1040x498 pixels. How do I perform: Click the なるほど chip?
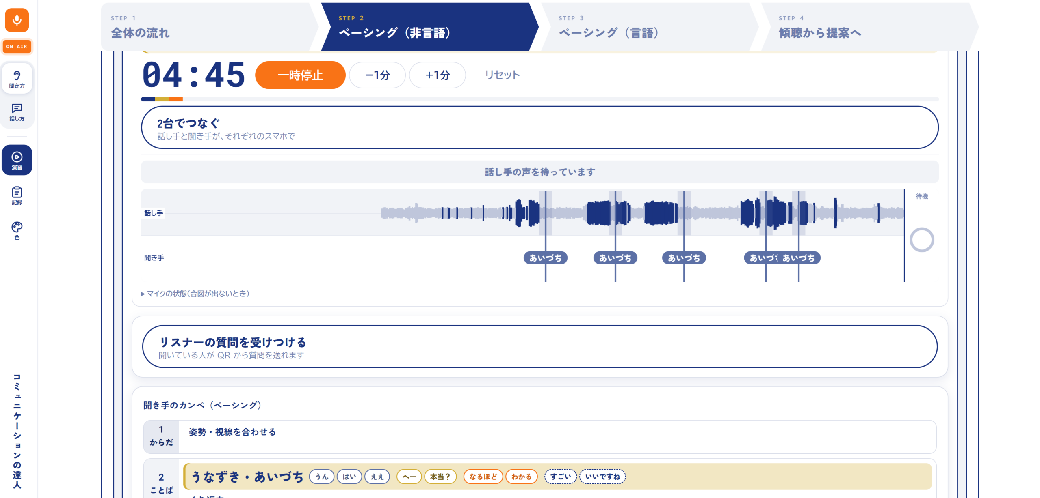click(483, 477)
